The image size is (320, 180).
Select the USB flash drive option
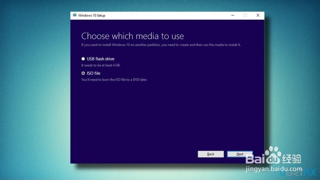click(x=83, y=59)
